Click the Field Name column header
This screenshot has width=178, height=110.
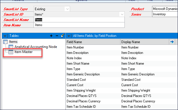coord(93,42)
